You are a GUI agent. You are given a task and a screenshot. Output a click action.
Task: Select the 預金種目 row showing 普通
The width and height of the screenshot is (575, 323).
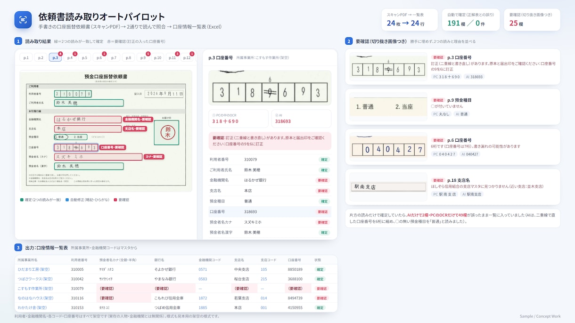[x=270, y=201]
